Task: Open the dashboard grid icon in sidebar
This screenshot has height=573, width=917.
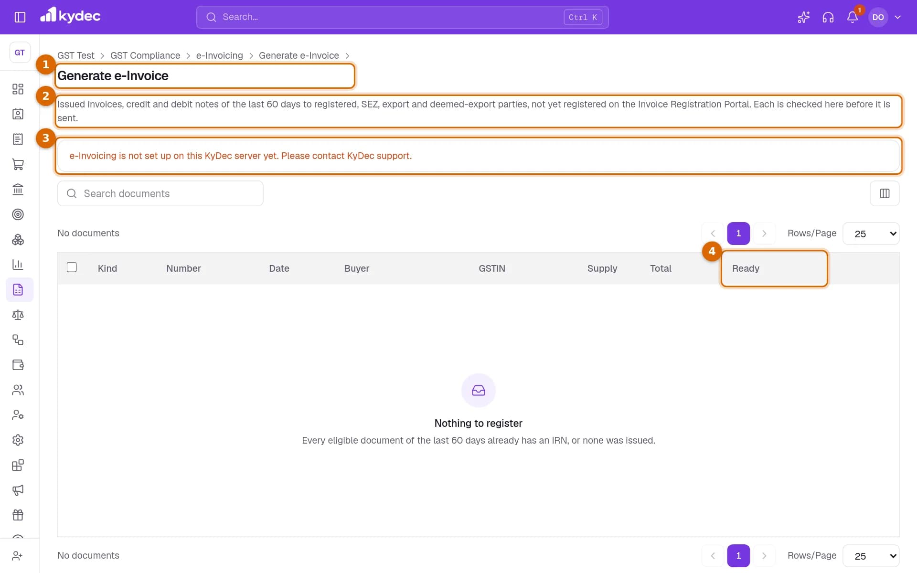Action: click(18, 89)
